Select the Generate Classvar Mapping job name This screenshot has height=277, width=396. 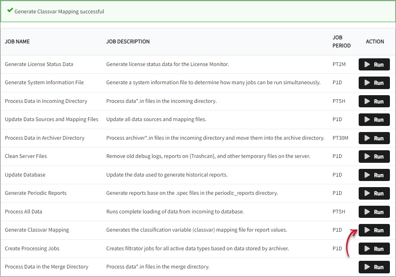pos(37,230)
